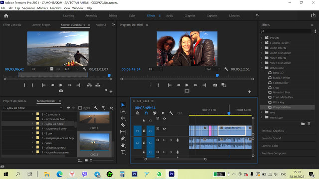The height and width of the screenshot is (179, 319).
Task: Select the Ripple Edit tool
Action: [123, 118]
